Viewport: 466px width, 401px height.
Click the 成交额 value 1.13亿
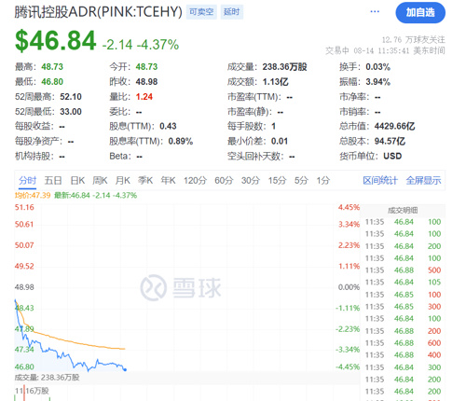point(276,82)
